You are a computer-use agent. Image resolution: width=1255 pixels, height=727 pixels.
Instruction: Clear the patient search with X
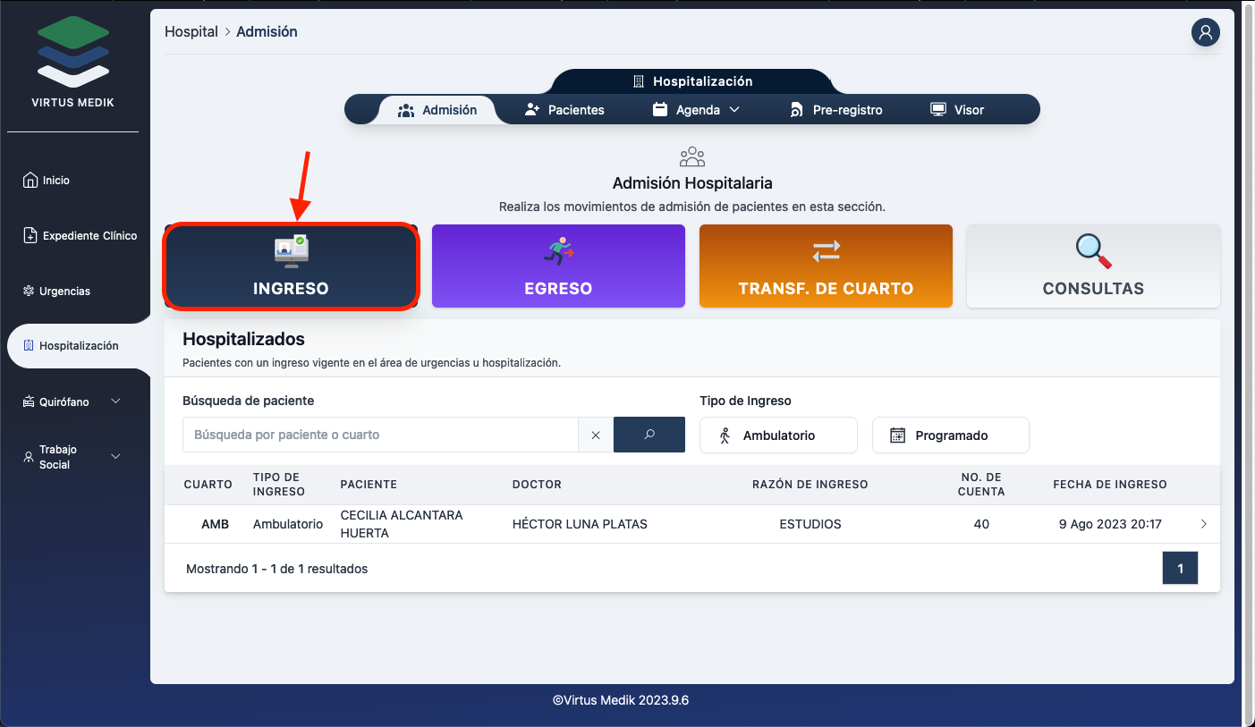click(596, 435)
